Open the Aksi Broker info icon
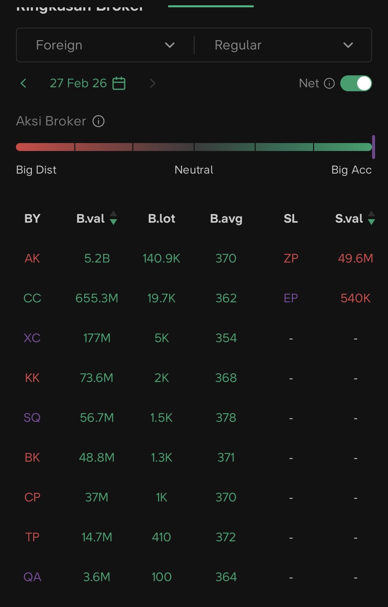The height and width of the screenshot is (607, 388). click(x=98, y=121)
